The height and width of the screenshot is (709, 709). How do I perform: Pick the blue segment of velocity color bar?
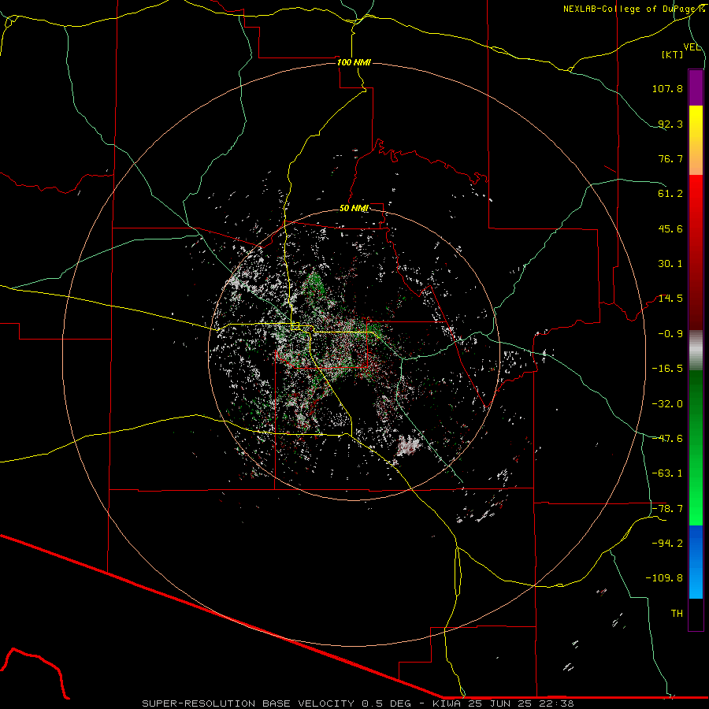point(696,562)
